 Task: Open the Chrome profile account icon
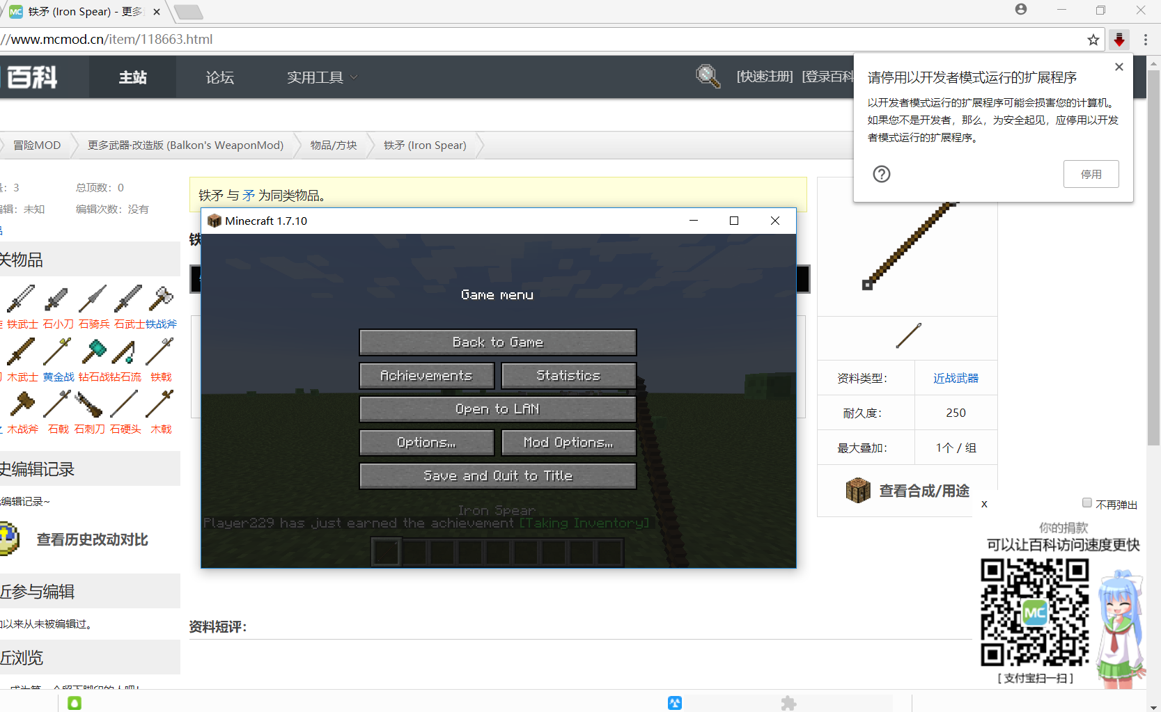click(1021, 9)
